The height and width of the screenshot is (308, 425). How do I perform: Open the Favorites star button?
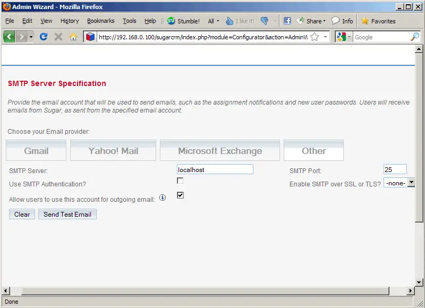point(378,21)
